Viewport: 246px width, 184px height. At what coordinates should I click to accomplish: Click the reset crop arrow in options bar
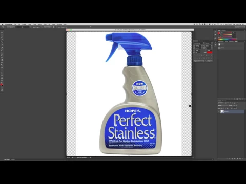(90, 27)
